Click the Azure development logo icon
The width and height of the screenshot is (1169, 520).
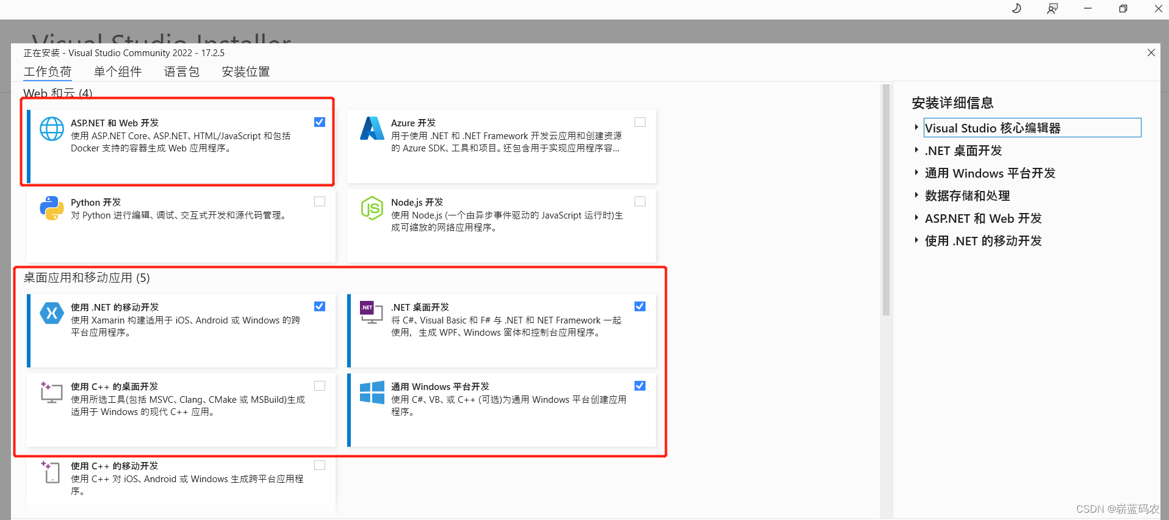pyautogui.click(x=372, y=128)
